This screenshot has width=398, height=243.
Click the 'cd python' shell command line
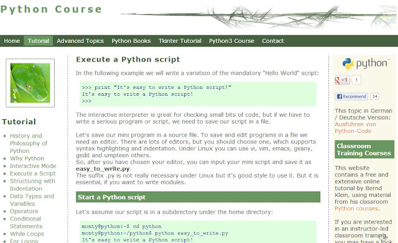[122, 226]
